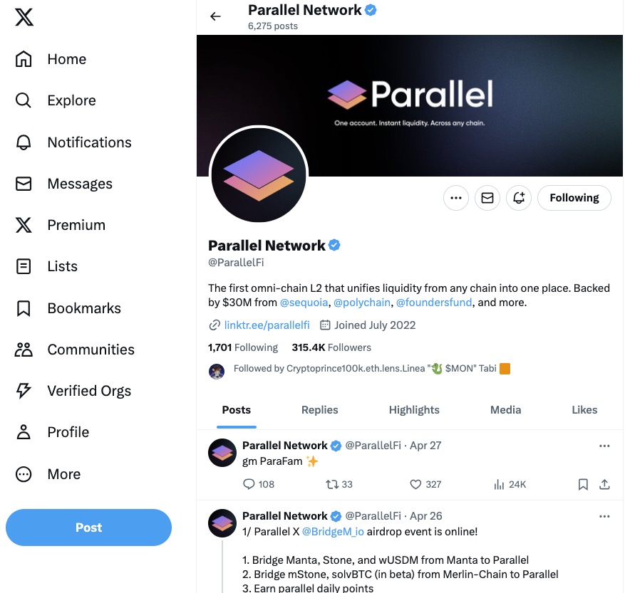Open profile more options menu
Viewport: 625px width, 593px height.
456,198
